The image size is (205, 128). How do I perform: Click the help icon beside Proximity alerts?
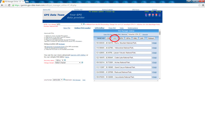65,60
